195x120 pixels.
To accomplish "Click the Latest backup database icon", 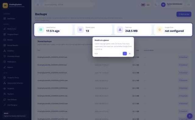I will (x=41, y=30).
